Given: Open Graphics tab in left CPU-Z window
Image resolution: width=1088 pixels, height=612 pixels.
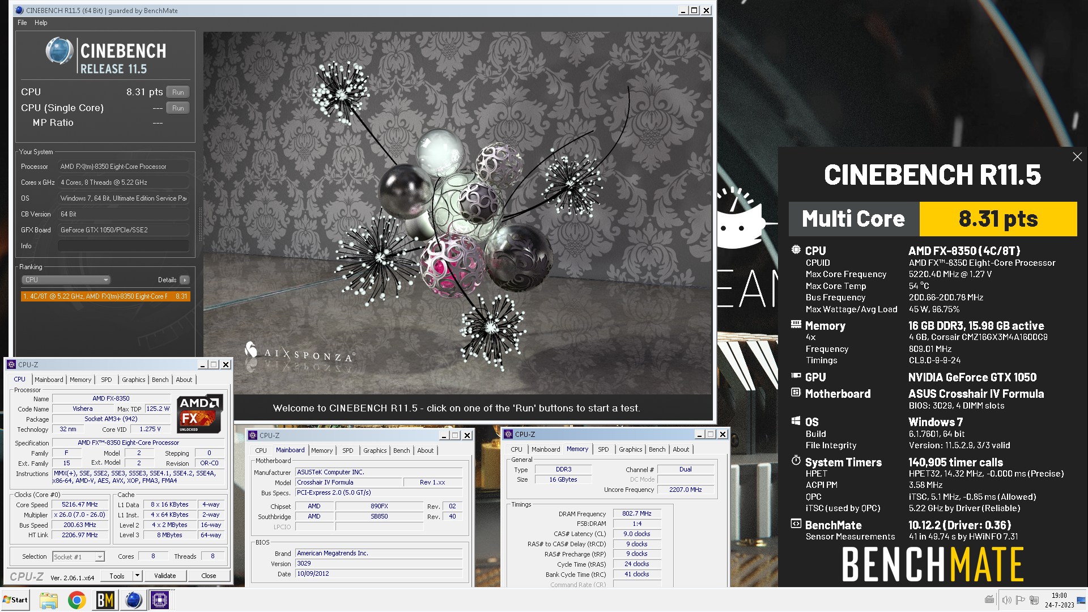Looking at the screenshot, I should [134, 380].
